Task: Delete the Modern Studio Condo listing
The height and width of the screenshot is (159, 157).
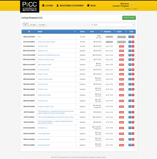Action: click(133, 79)
